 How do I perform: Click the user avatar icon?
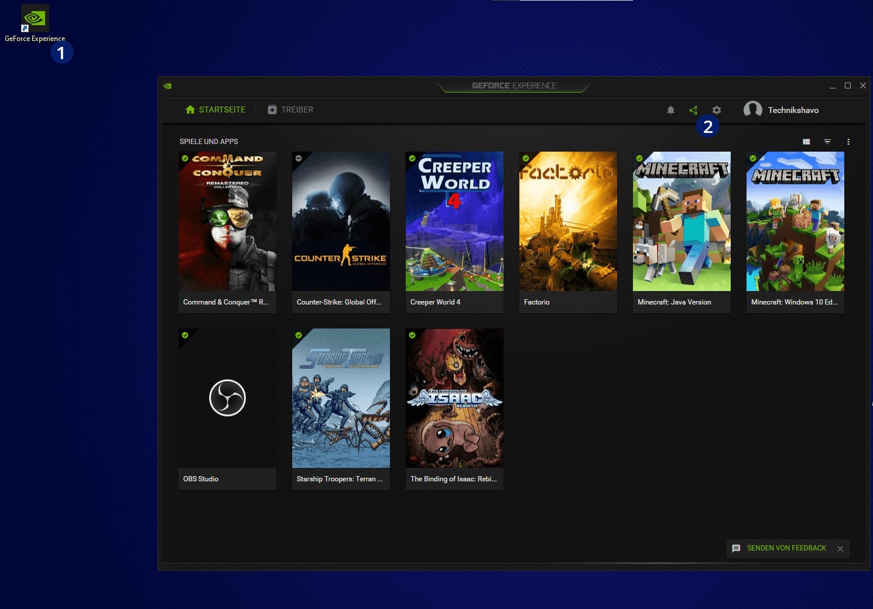click(x=753, y=110)
